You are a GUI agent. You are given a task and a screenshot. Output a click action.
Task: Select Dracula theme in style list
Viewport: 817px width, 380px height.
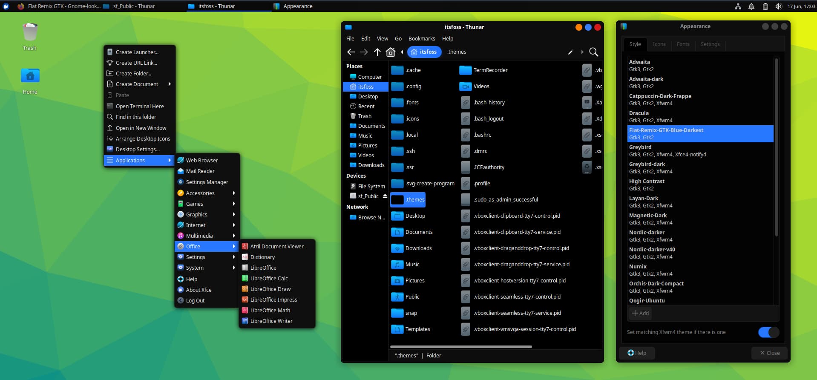pyautogui.click(x=700, y=117)
